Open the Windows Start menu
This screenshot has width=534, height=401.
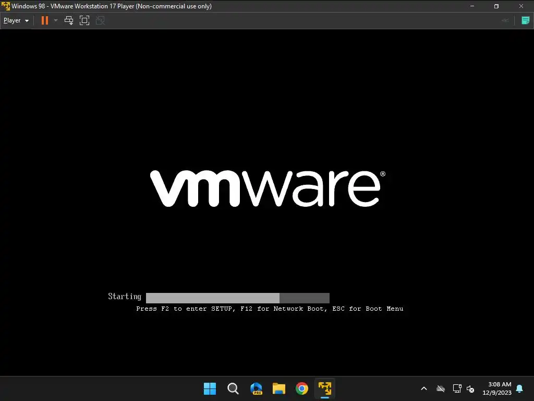[210, 388]
